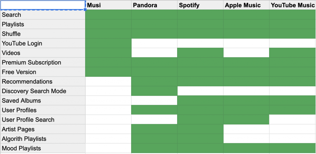This screenshot has width=316, height=154.
Task: Click the Musi column header cell
Action: point(108,5)
